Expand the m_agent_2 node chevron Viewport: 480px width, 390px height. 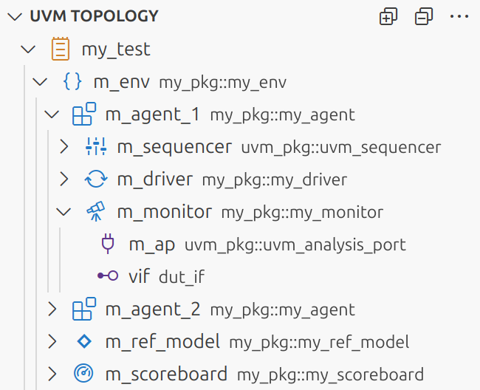click(52, 309)
